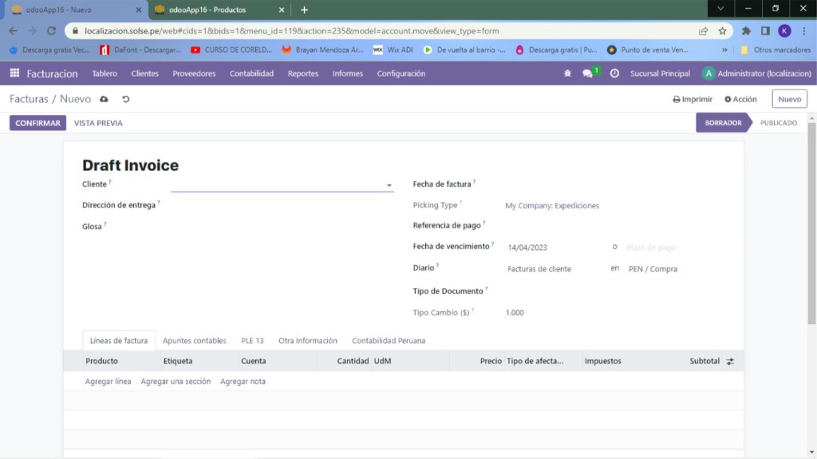Expand the Cliente dropdown arrow
This screenshot has height=459, width=817.
coord(389,185)
